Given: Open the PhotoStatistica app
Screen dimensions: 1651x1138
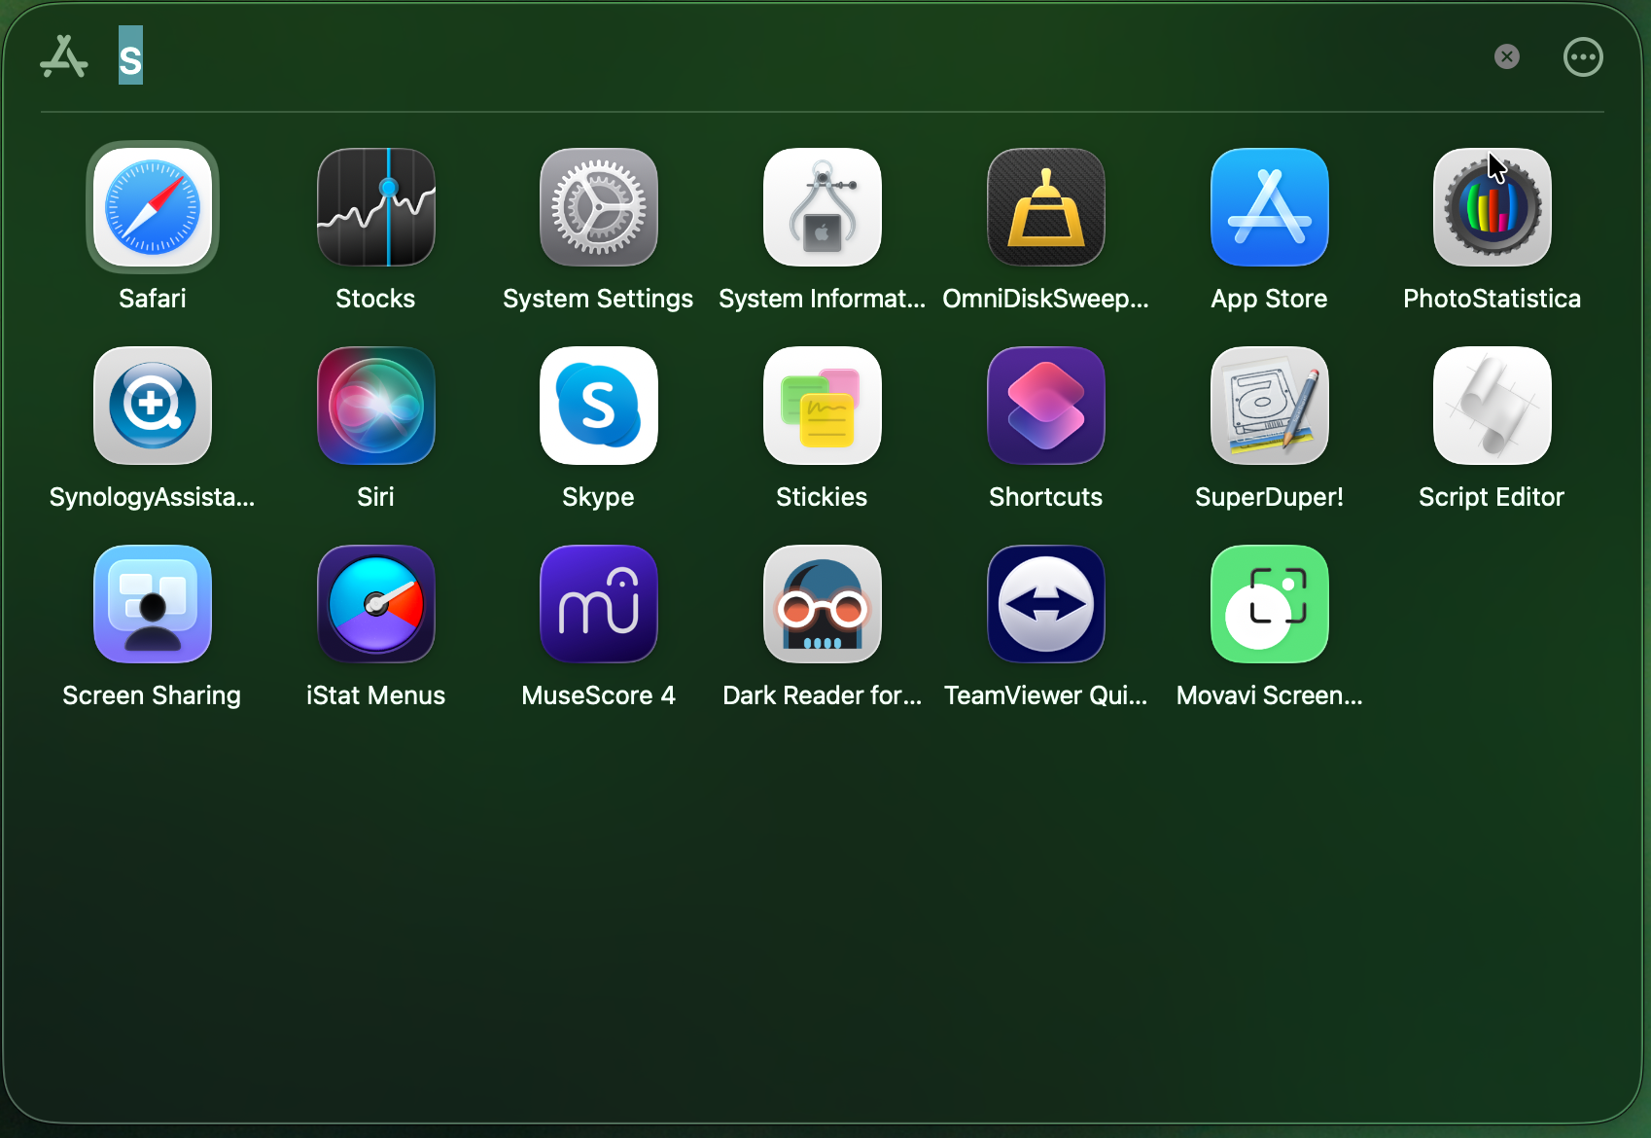Looking at the screenshot, I should click(x=1493, y=207).
